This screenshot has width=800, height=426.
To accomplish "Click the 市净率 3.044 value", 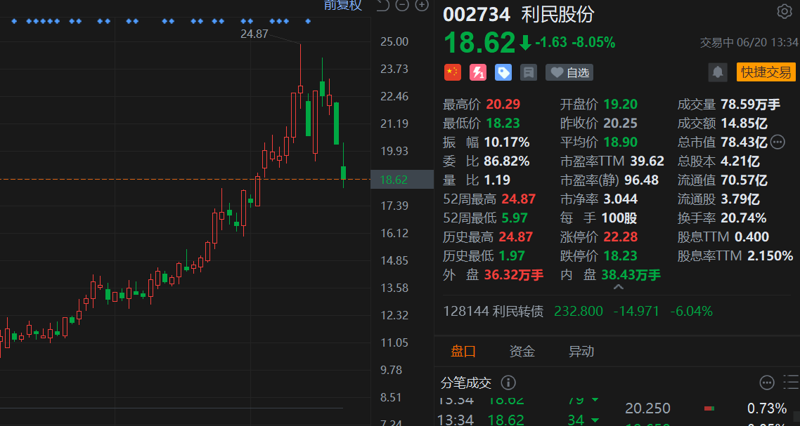I will [621, 199].
